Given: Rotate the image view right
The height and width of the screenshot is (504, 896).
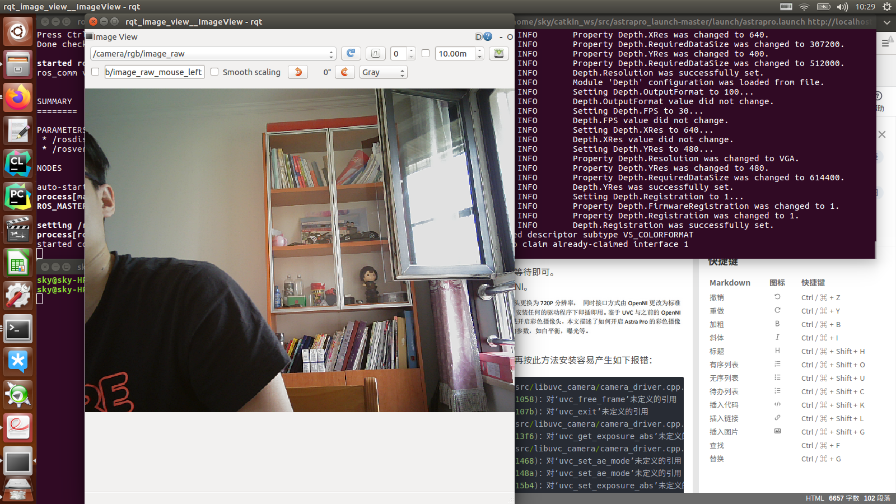Looking at the screenshot, I should coord(345,72).
